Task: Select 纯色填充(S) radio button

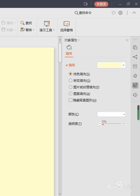Action: point(71,74)
